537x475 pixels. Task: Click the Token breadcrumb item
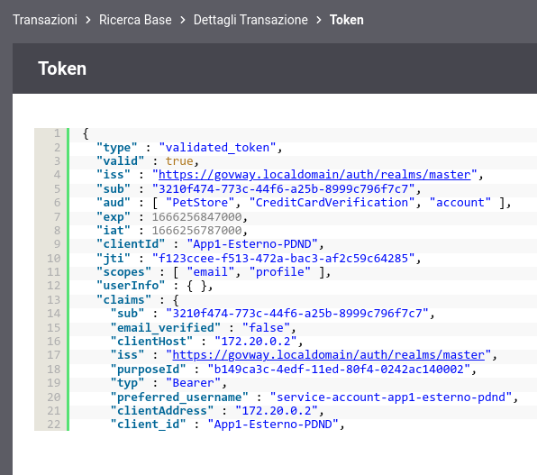[x=347, y=20]
